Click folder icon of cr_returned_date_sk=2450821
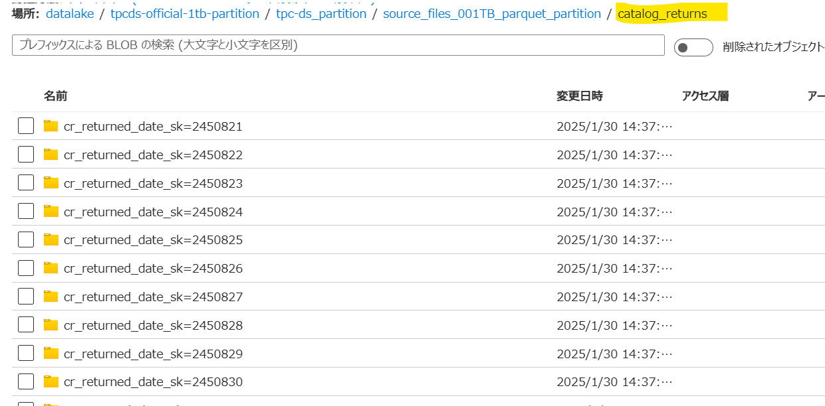The image size is (825, 406). 51,126
